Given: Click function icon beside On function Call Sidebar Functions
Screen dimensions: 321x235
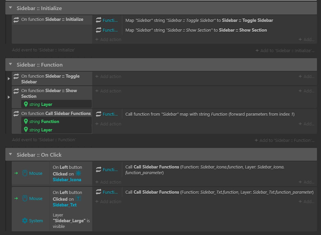Looking at the screenshot, I should tap(16, 114).
